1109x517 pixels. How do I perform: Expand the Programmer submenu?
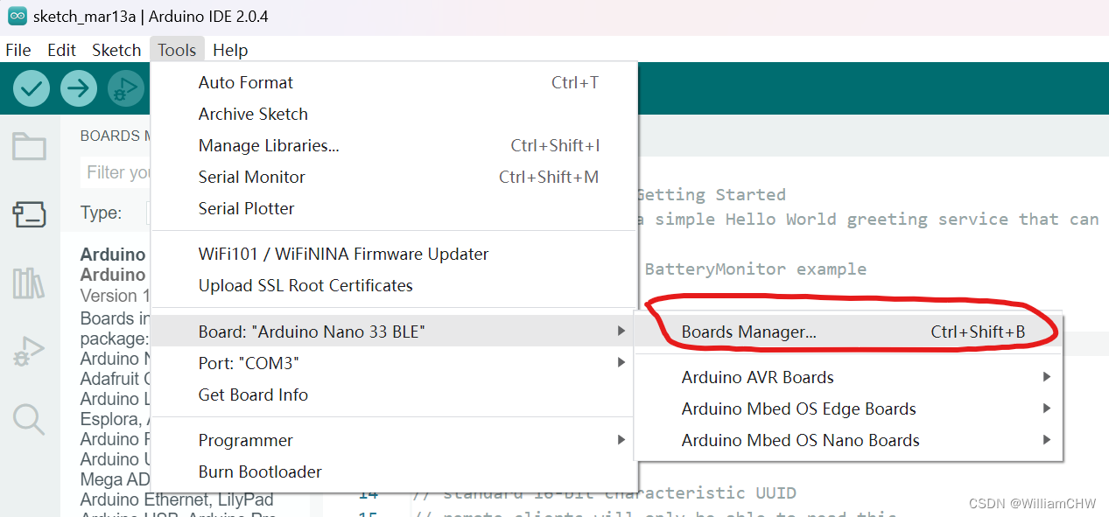(x=394, y=440)
